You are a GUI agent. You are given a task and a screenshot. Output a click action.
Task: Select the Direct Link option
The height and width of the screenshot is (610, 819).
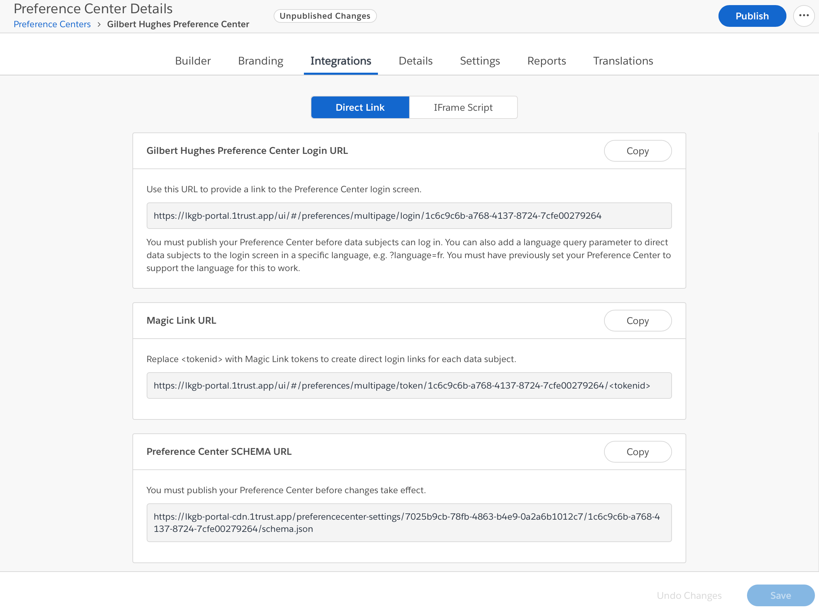(x=360, y=107)
